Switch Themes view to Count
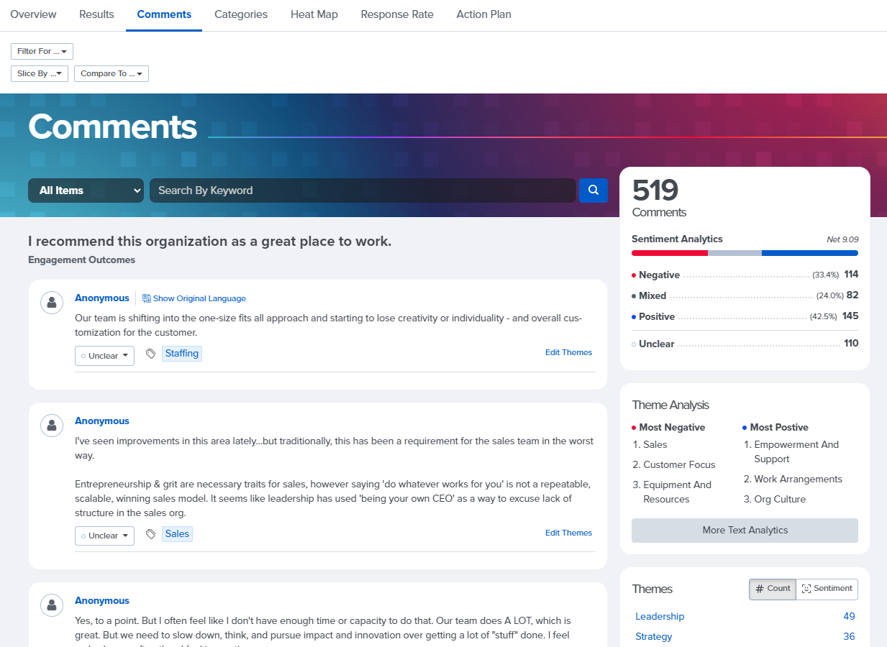The width and height of the screenshot is (887, 647). click(773, 589)
